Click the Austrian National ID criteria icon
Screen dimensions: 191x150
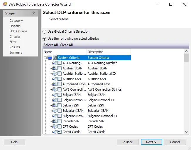point(55,74)
